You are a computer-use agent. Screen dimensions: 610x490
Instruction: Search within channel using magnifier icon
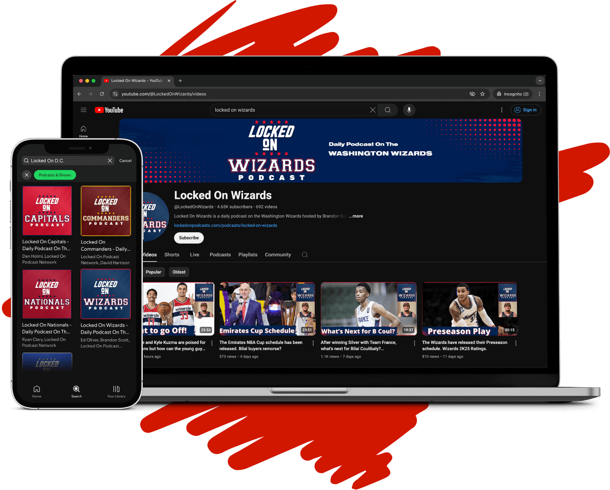click(305, 254)
